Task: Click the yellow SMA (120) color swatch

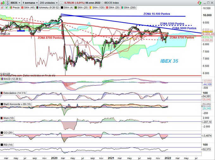Action: (x=90, y=8)
